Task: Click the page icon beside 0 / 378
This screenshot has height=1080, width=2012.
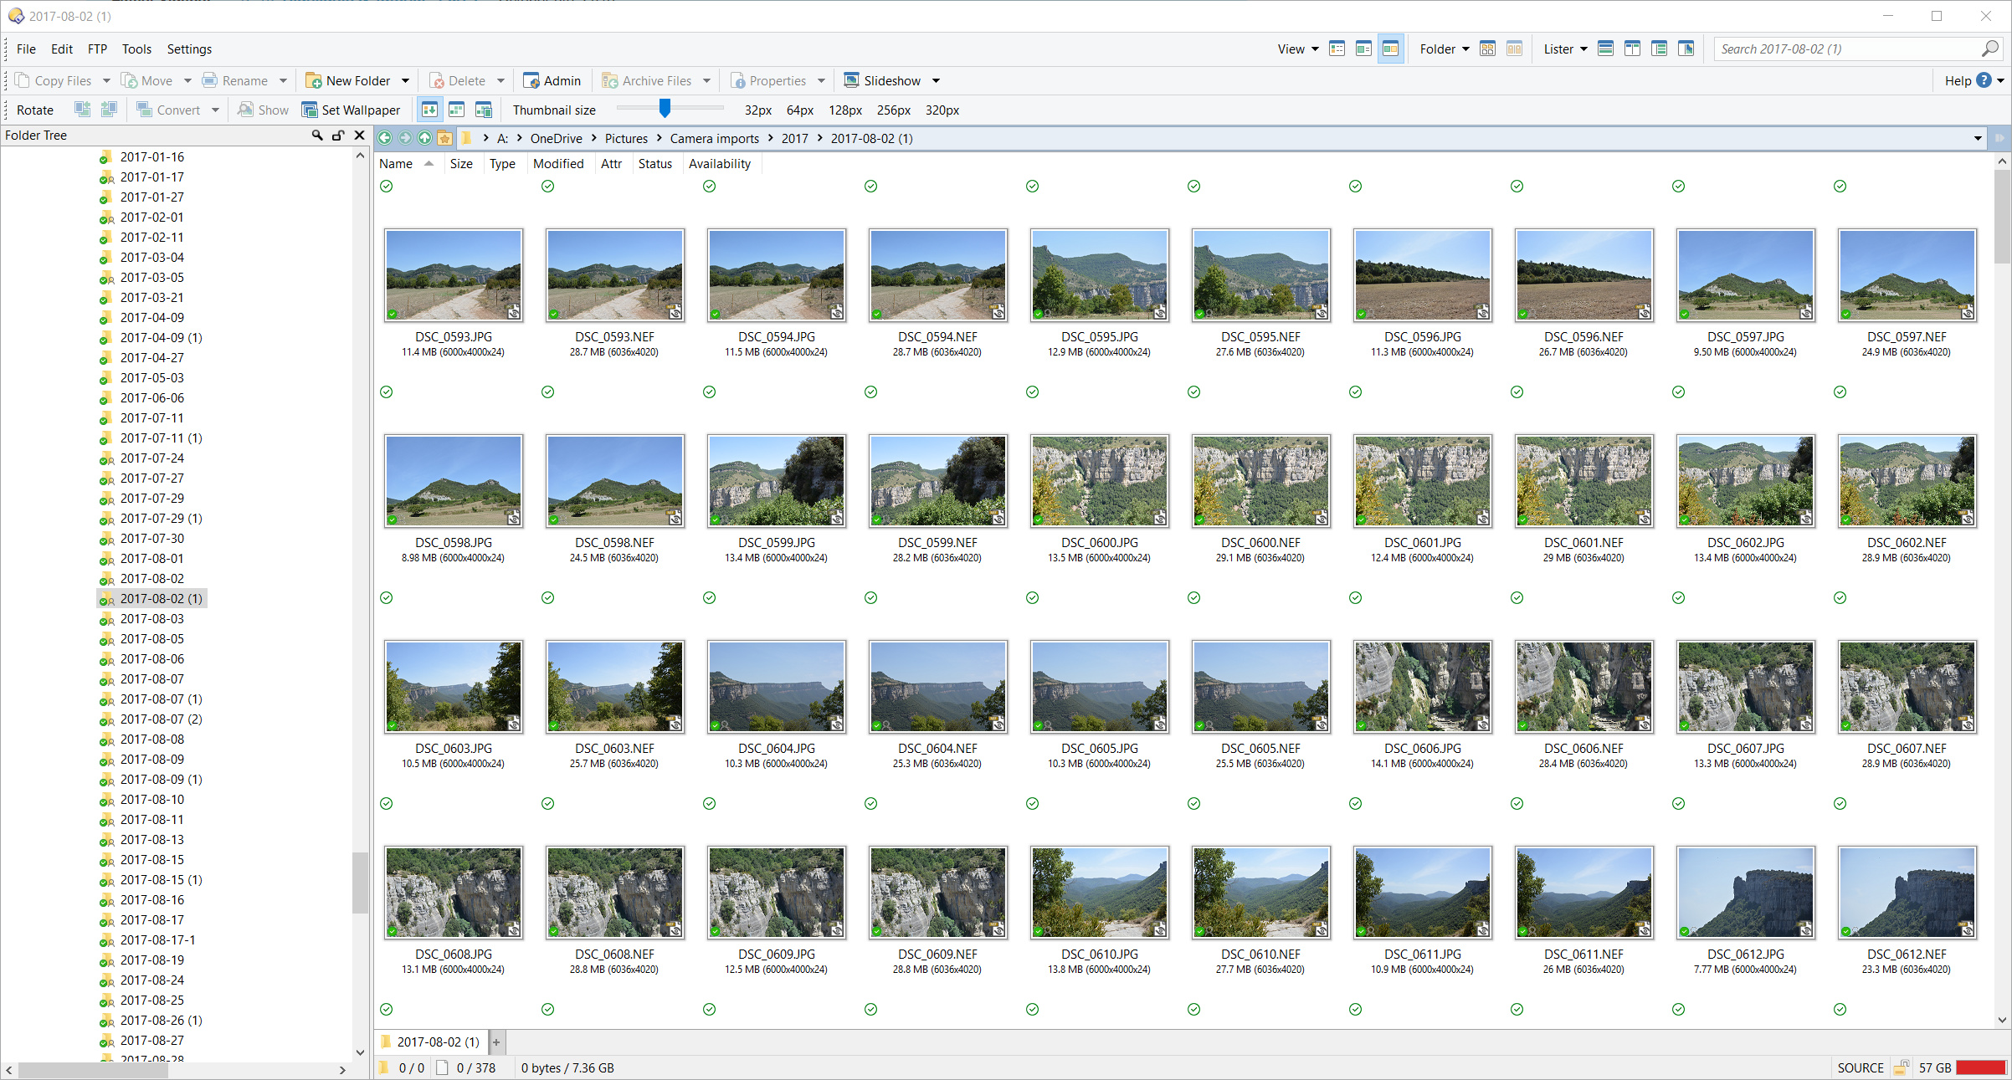Action: 442,1068
